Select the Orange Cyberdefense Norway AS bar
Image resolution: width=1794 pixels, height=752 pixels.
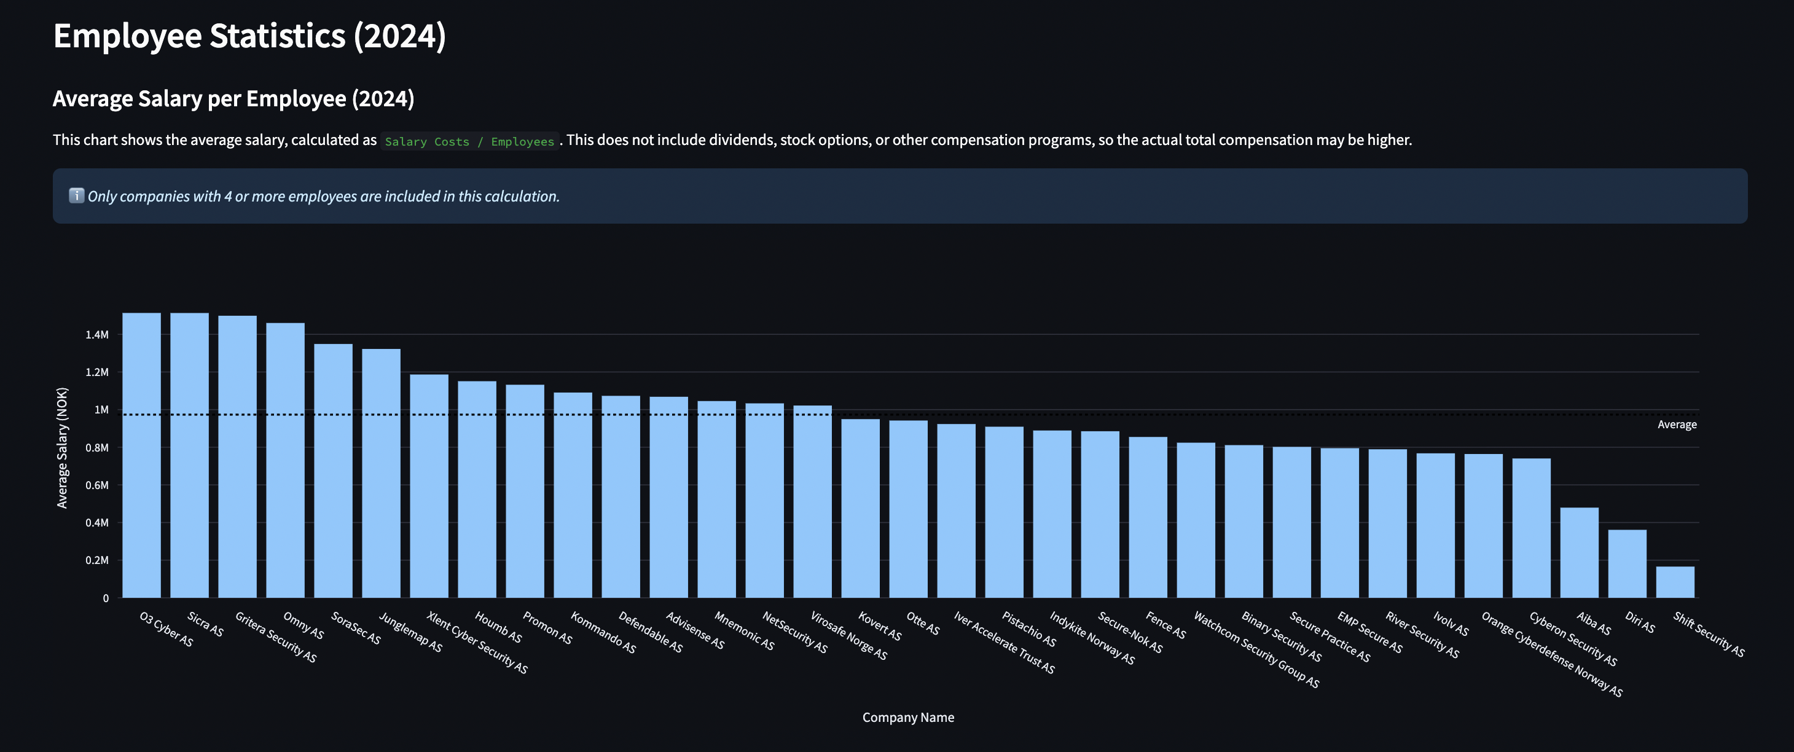click(x=1484, y=526)
